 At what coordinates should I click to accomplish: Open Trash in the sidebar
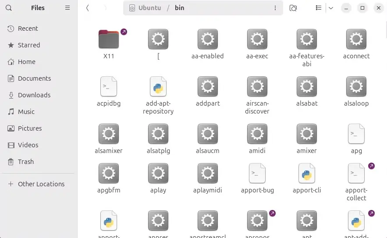click(x=39, y=162)
